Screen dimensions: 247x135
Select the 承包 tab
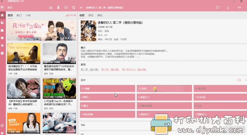(x=100, y=15)
